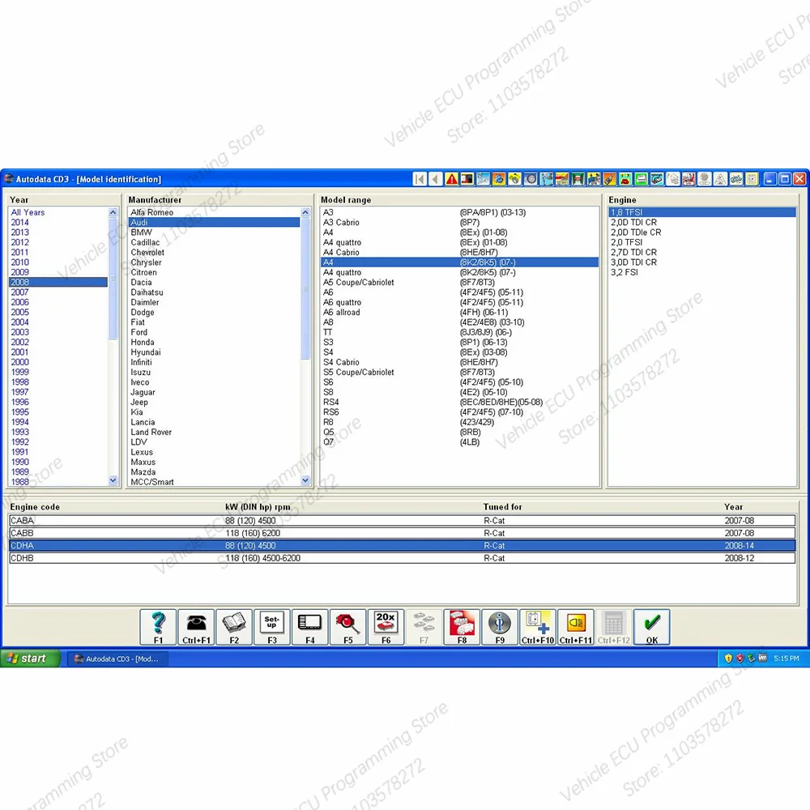The width and height of the screenshot is (810, 810).
Task: Select engine code CDHB row
Action: coord(402,558)
